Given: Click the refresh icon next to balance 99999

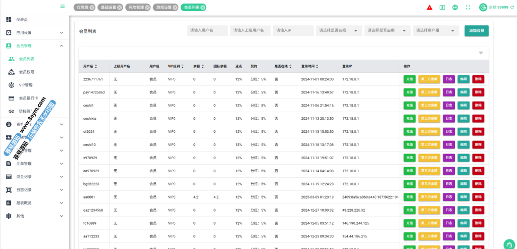Looking at the screenshot, I should coord(483,8).
